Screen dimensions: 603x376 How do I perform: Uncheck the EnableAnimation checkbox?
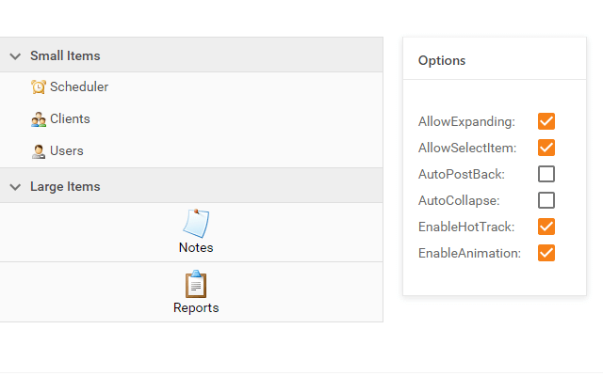pos(546,253)
